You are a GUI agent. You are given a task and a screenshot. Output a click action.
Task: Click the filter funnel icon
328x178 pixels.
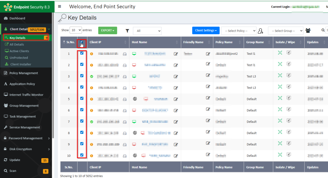coord(127,31)
